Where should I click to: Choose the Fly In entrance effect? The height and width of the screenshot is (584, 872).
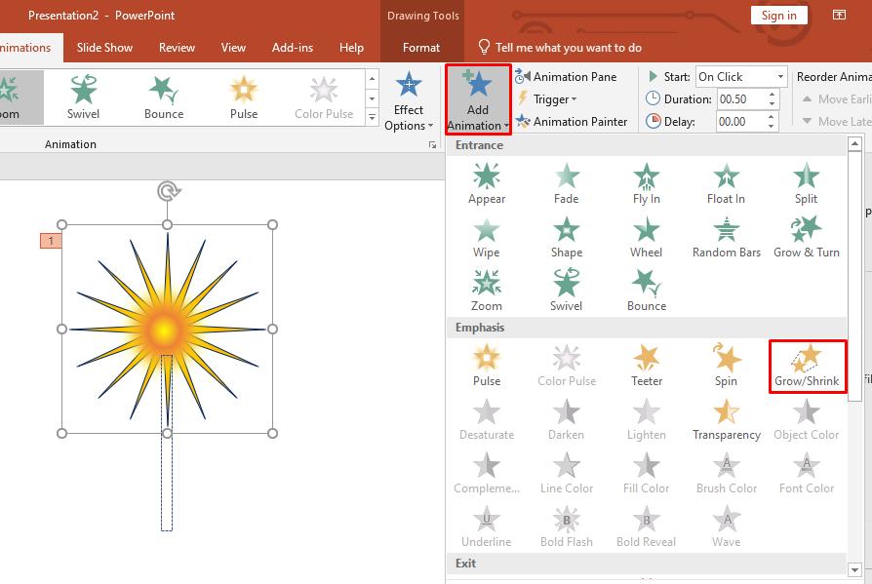646,183
